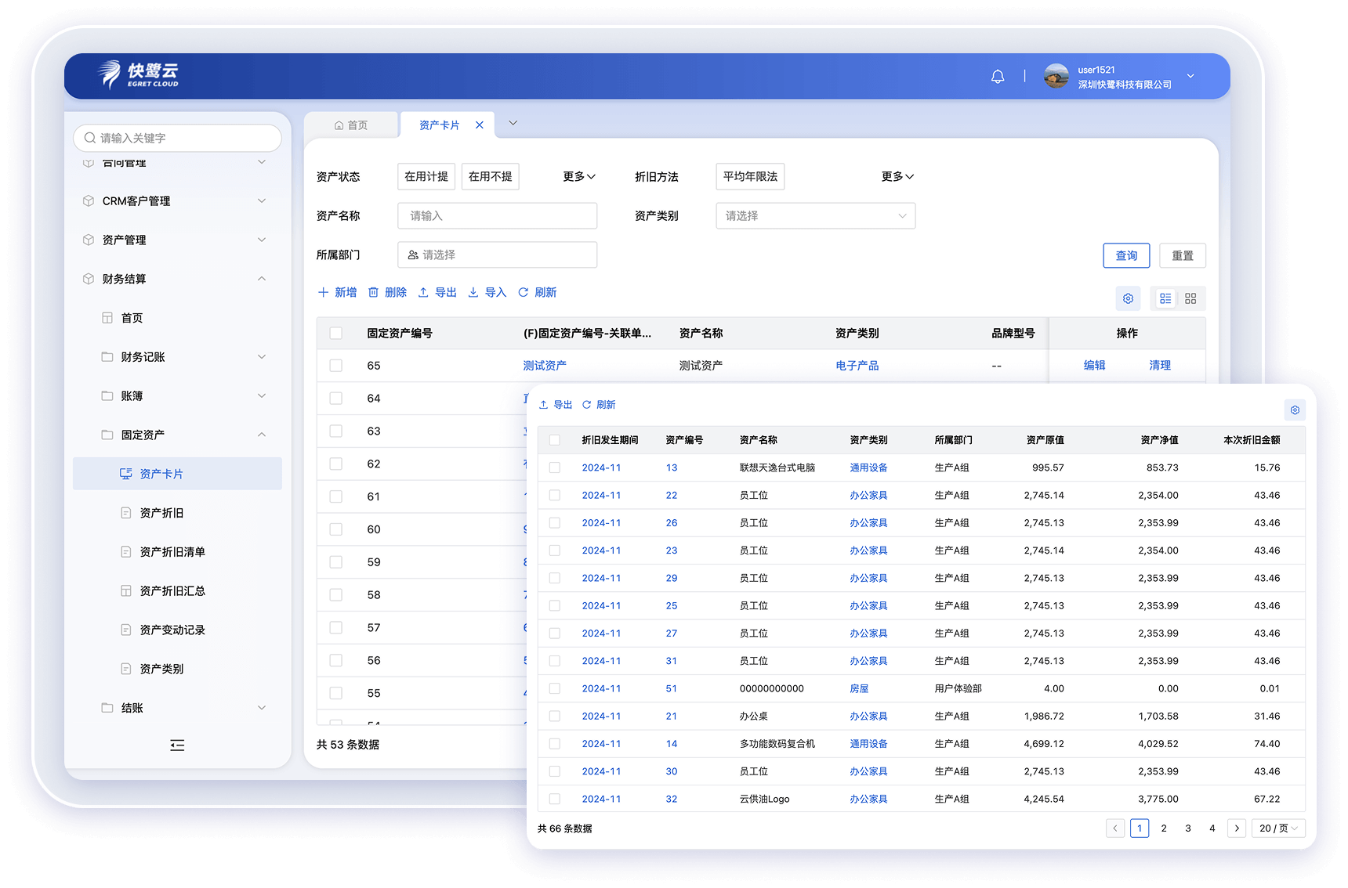This screenshot has width=1348, height=888.
Task: Switch to list view layout icon
Action: tap(1165, 298)
